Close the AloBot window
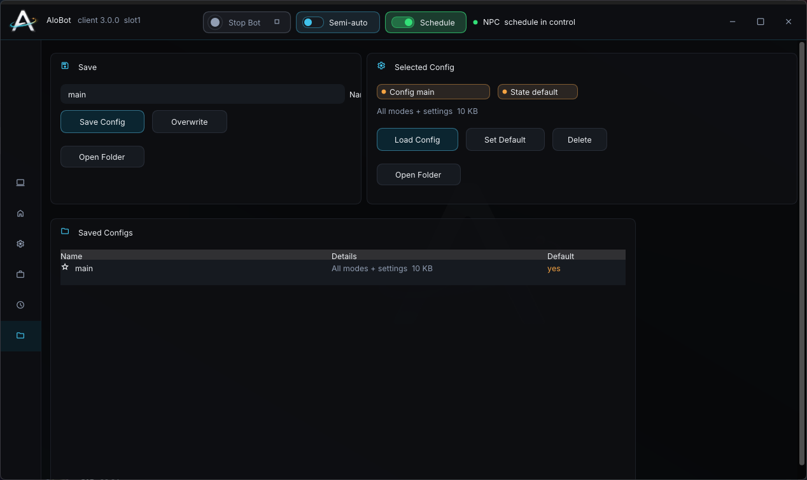Screen dimensions: 807x480 pos(789,22)
